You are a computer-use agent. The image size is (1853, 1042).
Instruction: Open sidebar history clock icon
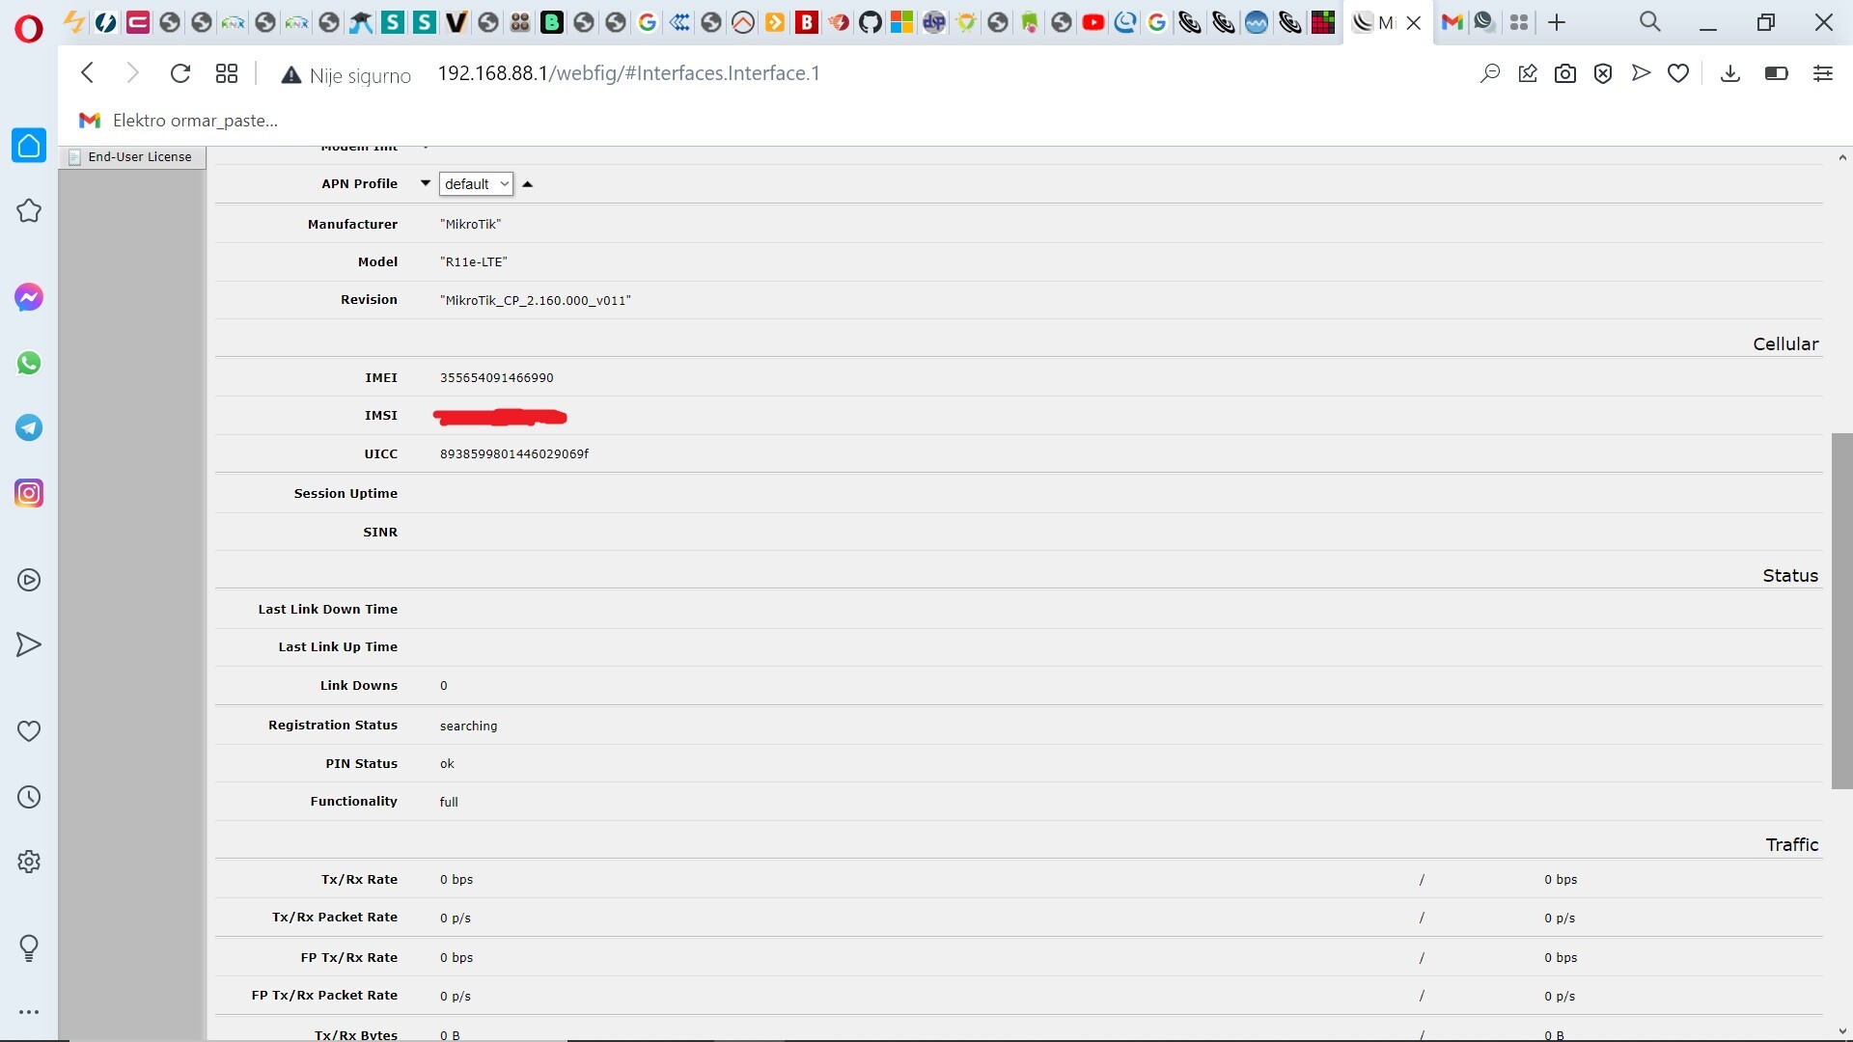pyautogui.click(x=29, y=797)
